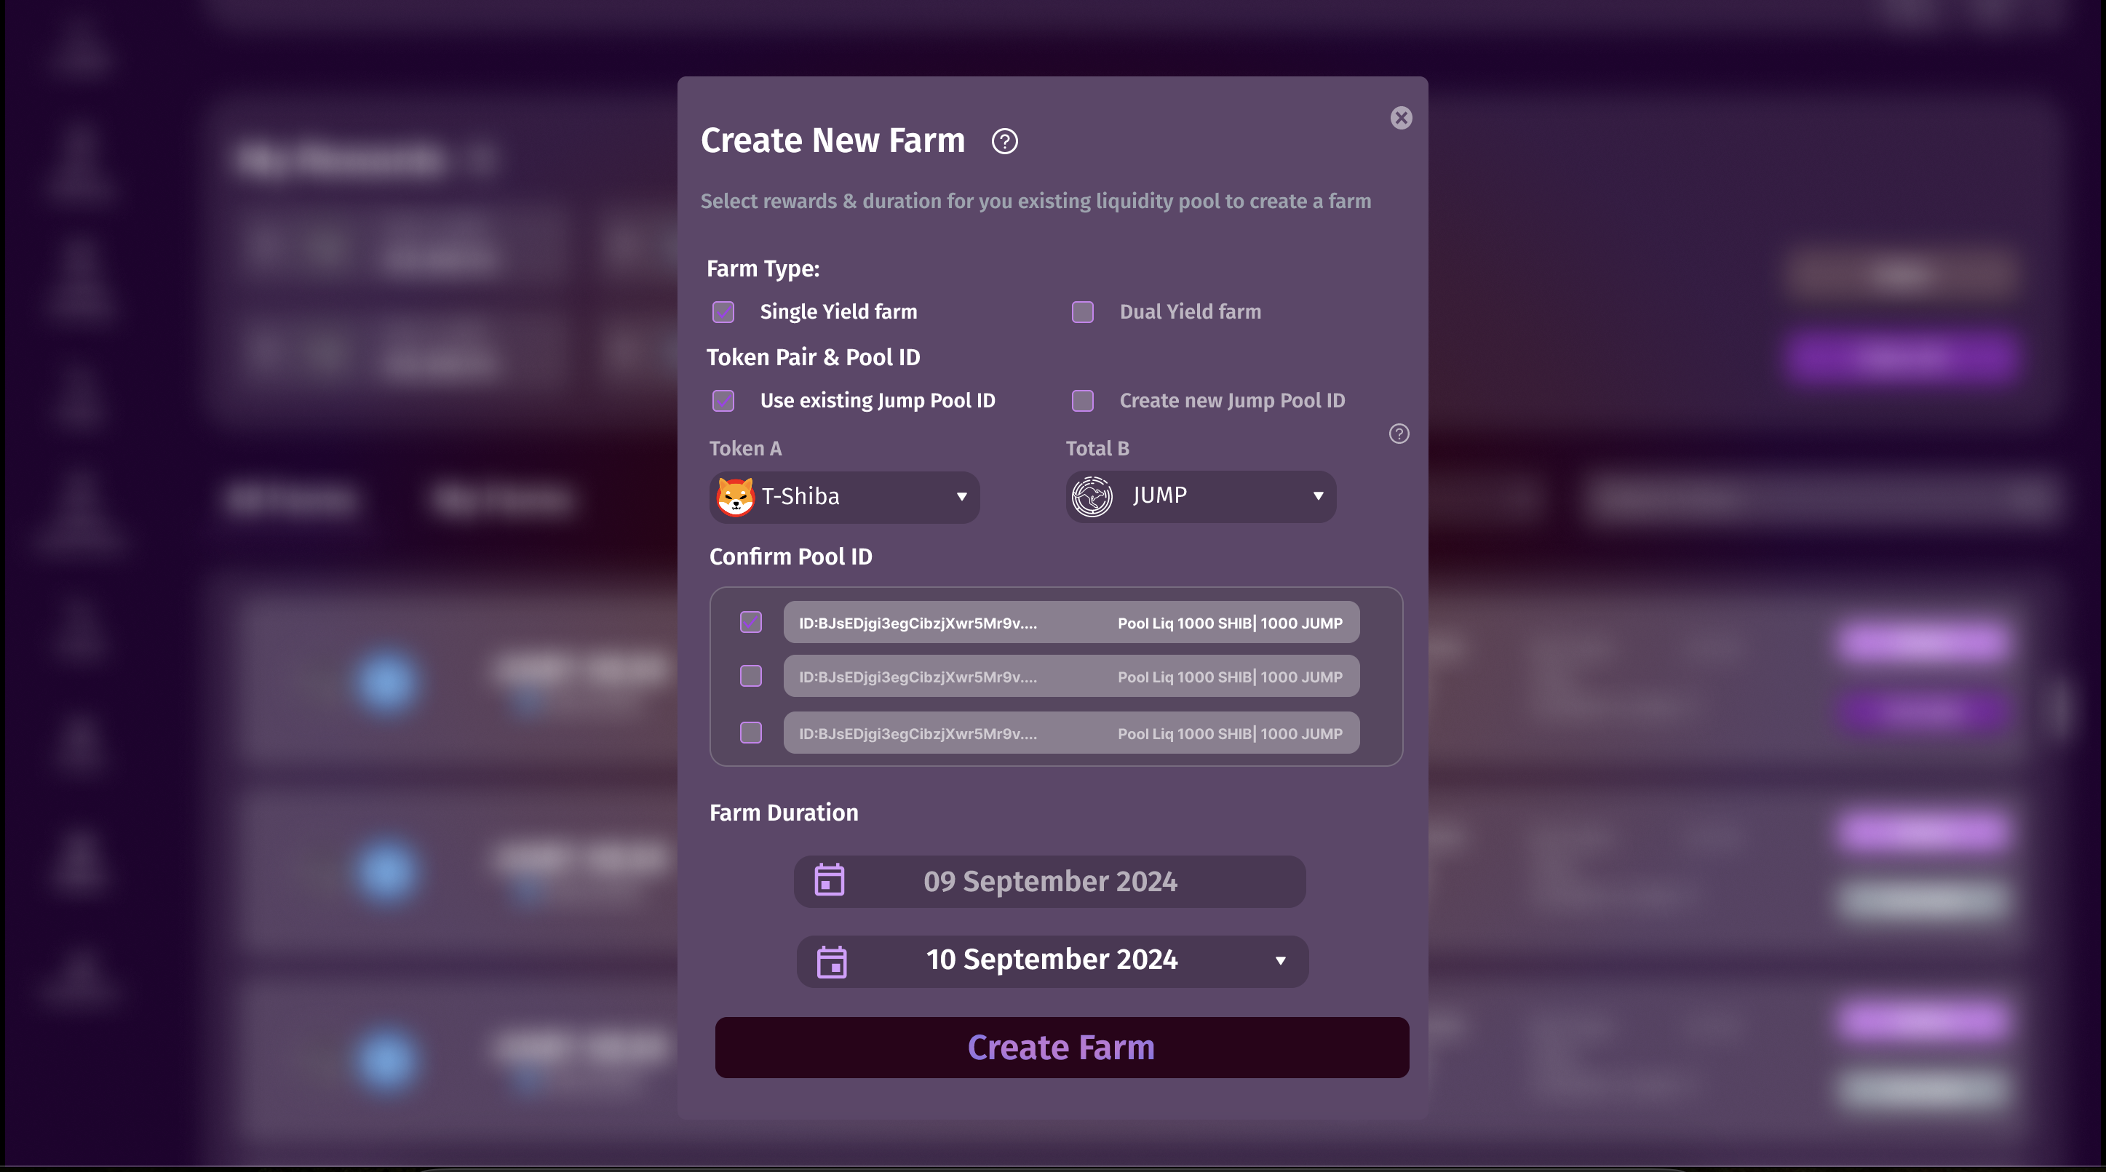Click the third pool ID entry row
The image size is (2106, 1172).
coord(1071,733)
